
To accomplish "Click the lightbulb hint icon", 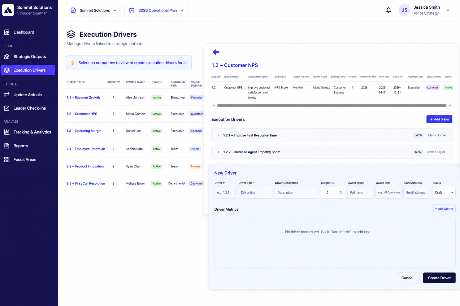I will click(x=73, y=63).
